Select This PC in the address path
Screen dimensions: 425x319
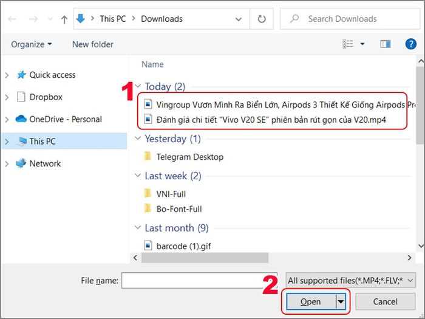113,19
